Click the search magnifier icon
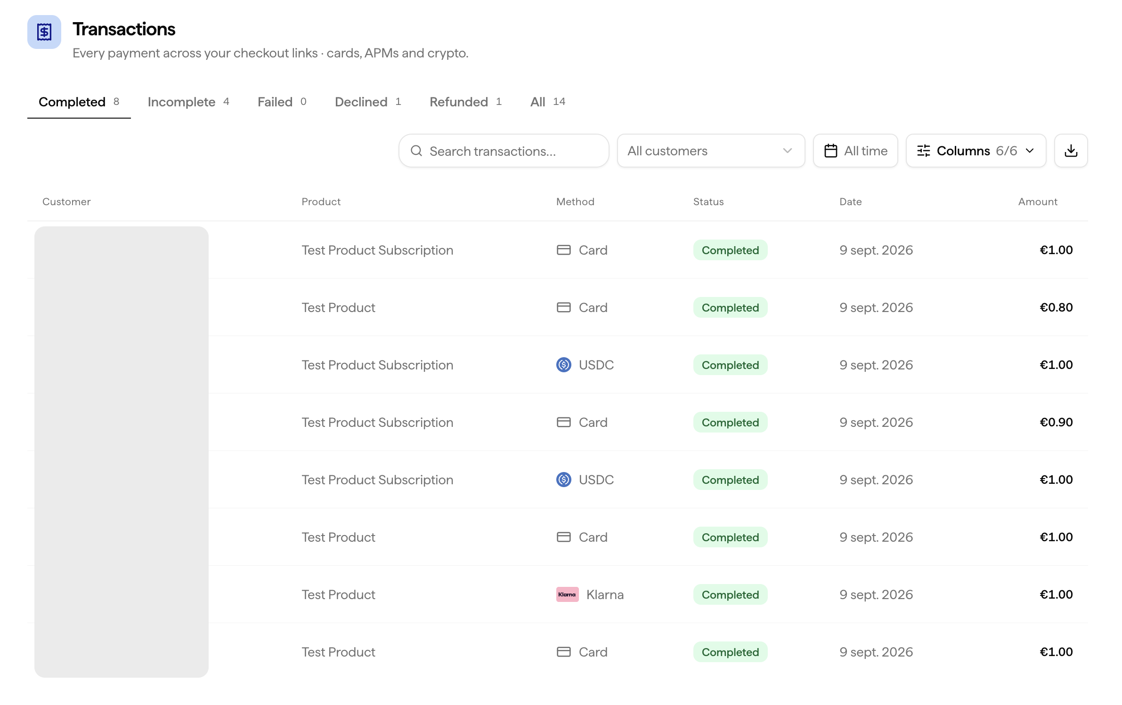This screenshot has height=705, width=1122. (x=416, y=151)
